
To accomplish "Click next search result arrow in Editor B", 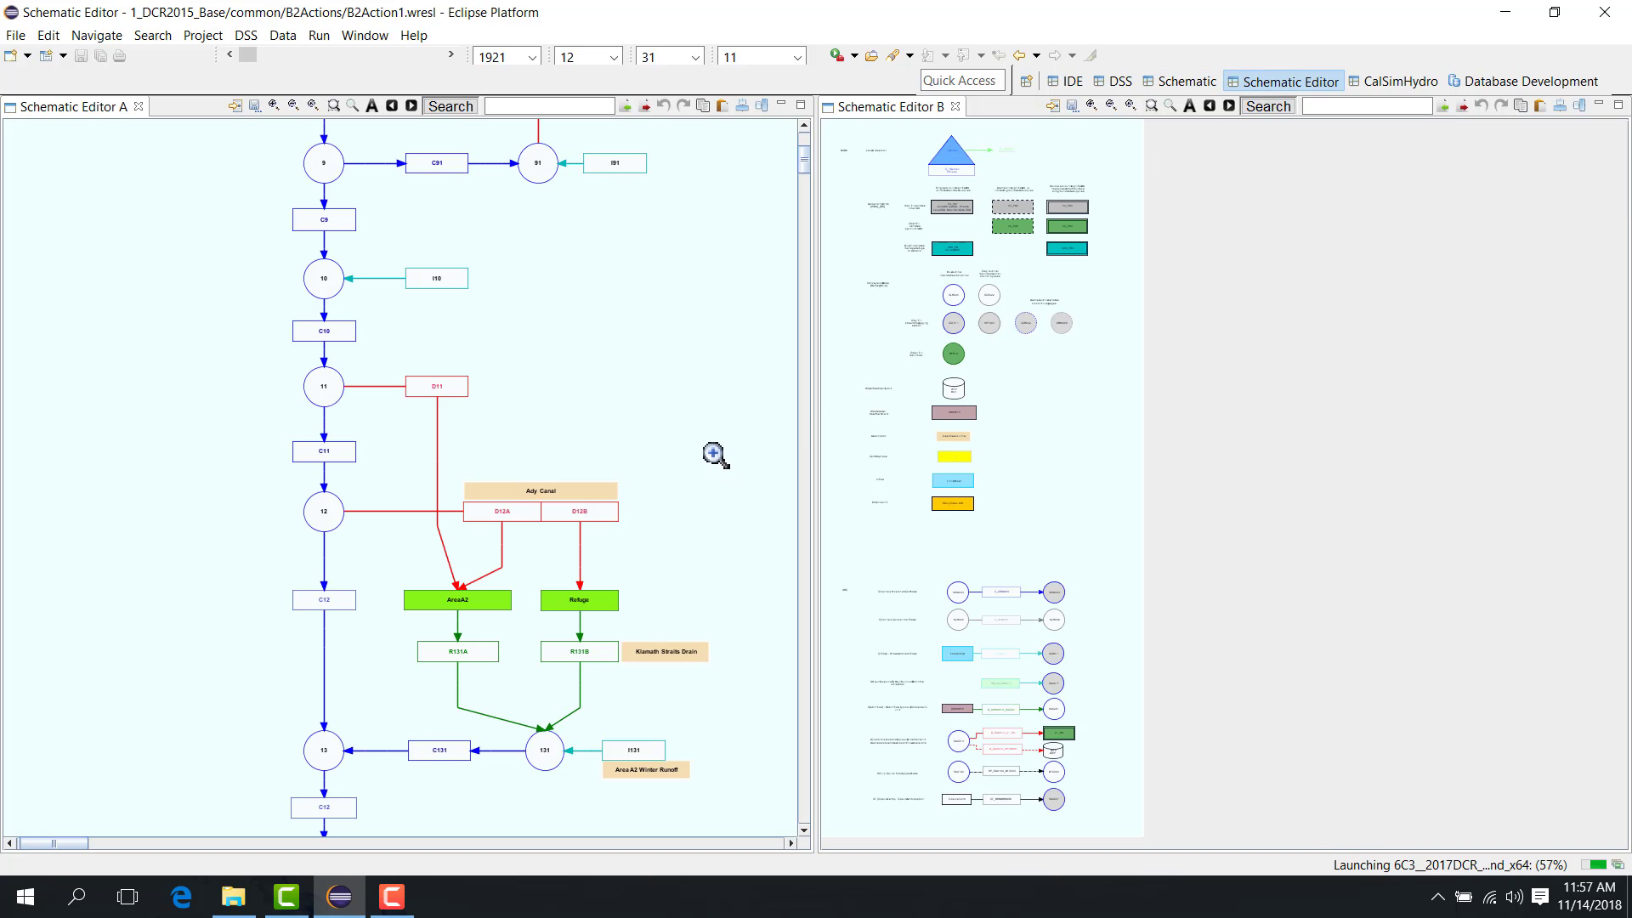I will pyautogui.click(x=1229, y=106).
